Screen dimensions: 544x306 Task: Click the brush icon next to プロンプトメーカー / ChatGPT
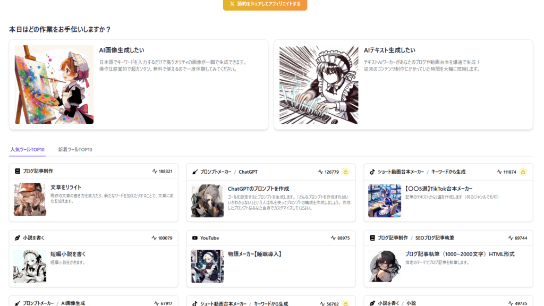coord(195,172)
